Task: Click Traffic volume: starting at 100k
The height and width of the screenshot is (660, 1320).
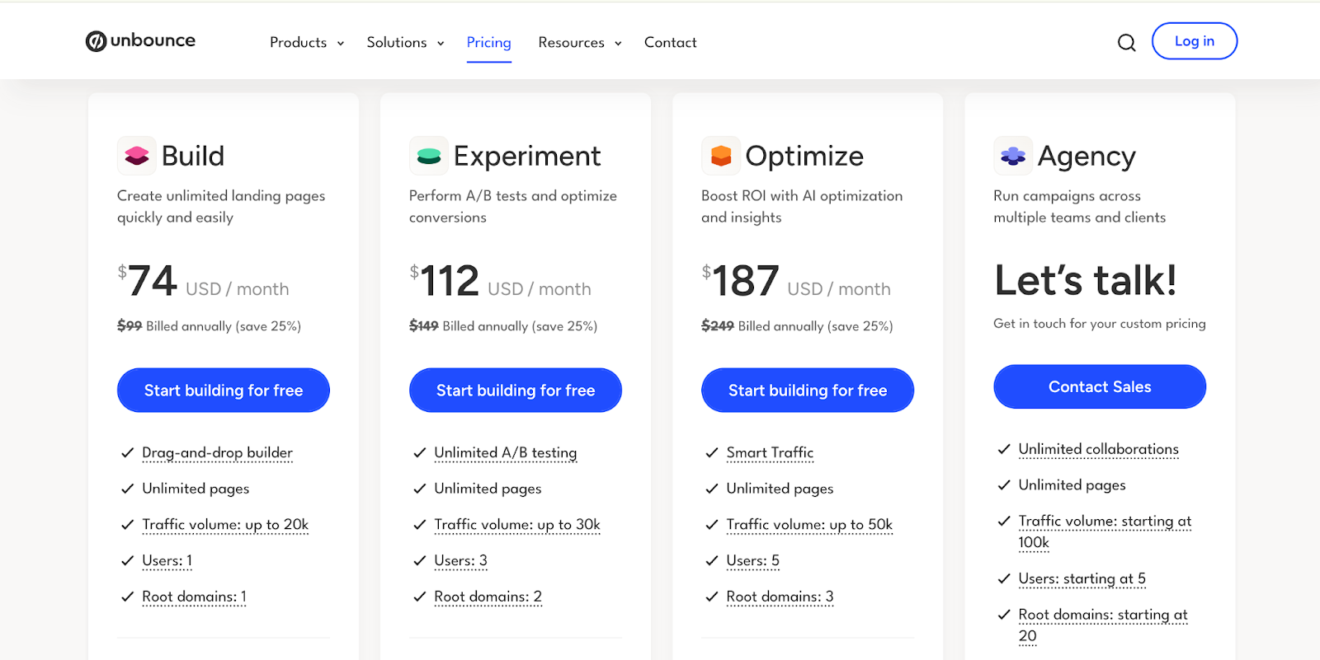Action: pyautogui.click(x=1105, y=531)
